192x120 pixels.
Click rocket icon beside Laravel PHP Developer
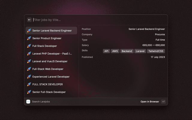[29, 54]
